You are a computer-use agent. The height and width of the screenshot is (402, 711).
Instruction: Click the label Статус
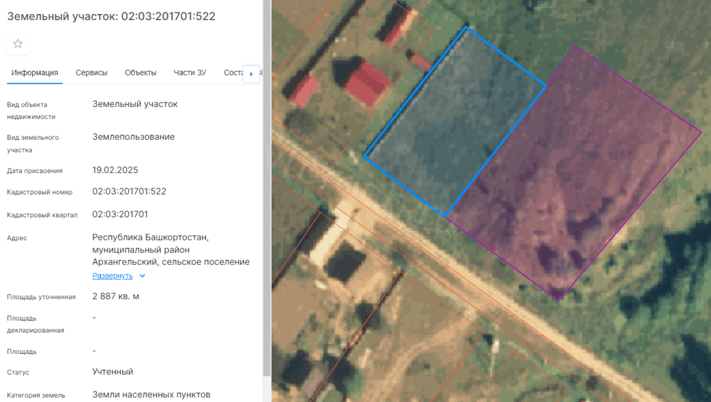pos(18,373)
